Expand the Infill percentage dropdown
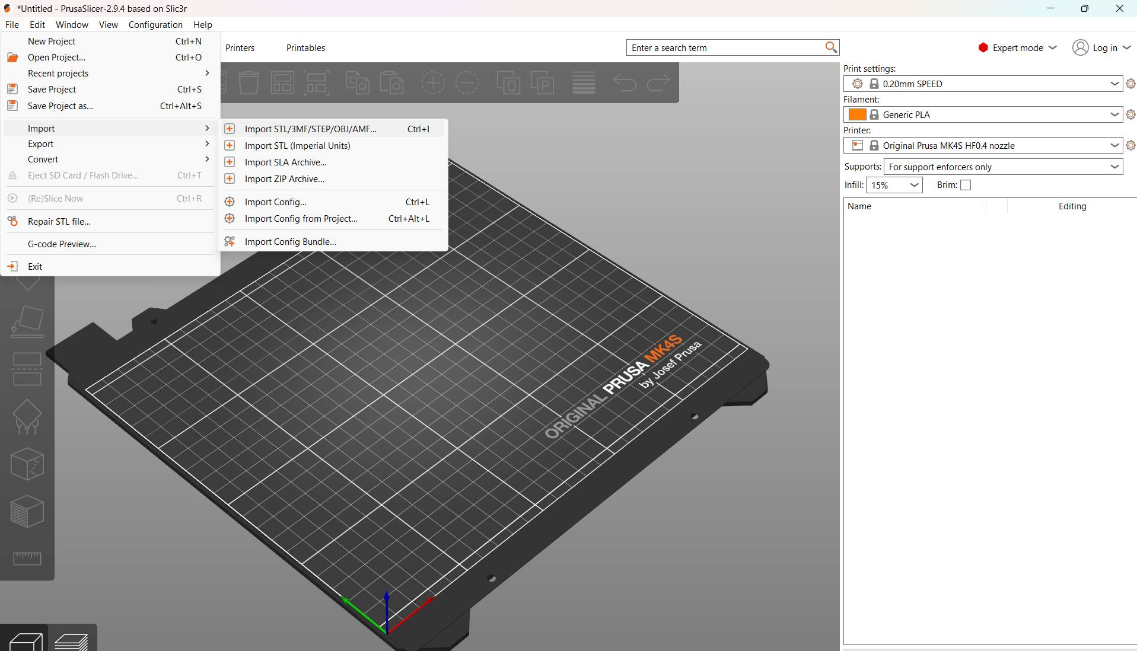This screenshot has height=651, width=1137. [914, 185]
